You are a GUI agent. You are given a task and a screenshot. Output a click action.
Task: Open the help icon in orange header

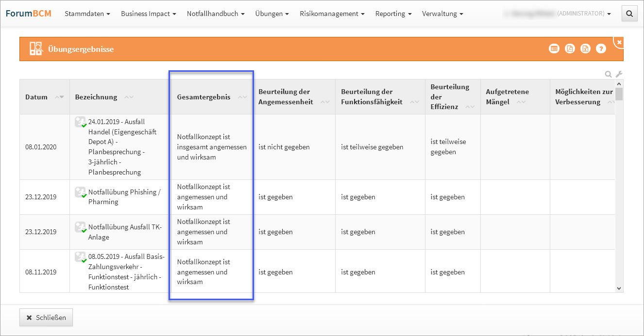[x=601, y=48]
